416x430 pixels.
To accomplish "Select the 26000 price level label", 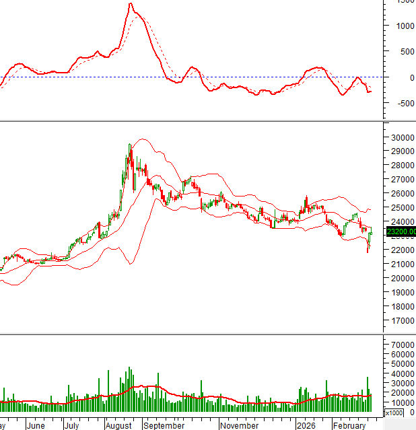I will [x=401, y=194].
